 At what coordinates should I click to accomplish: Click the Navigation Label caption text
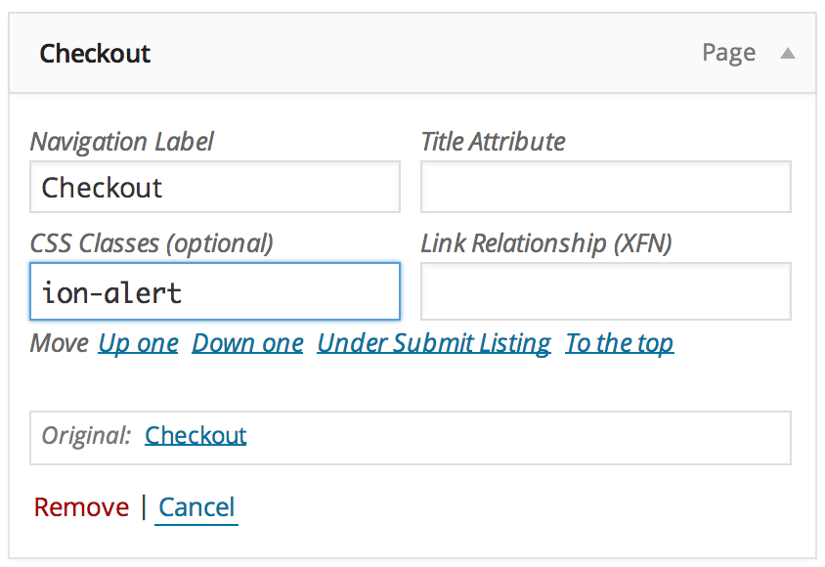point(122,142)
